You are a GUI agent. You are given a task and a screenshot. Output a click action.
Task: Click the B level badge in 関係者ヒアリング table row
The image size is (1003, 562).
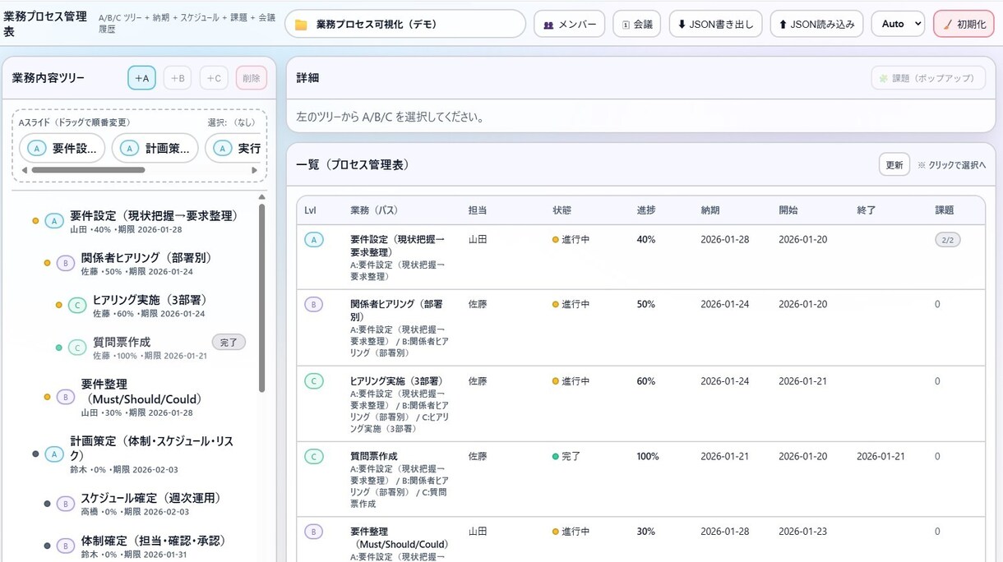314,305
